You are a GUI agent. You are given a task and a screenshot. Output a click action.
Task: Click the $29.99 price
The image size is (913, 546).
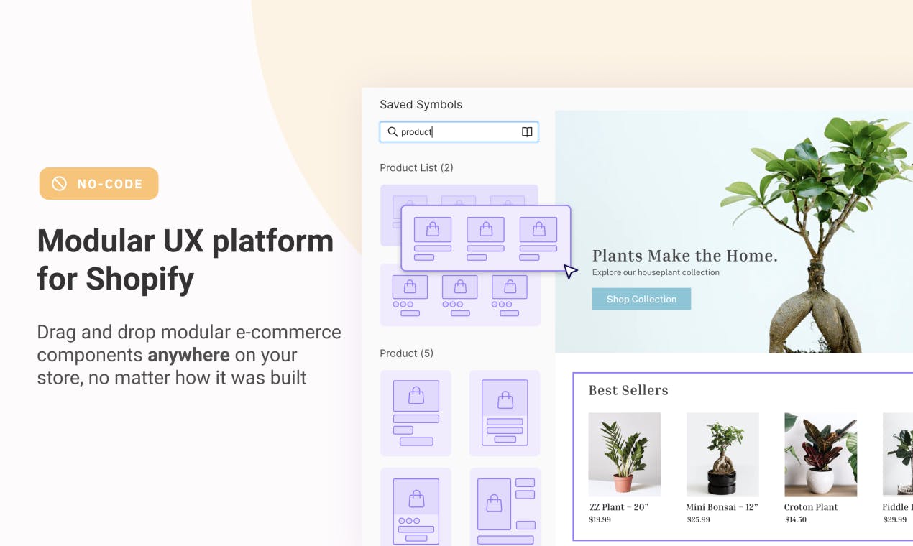click(894, 519)
